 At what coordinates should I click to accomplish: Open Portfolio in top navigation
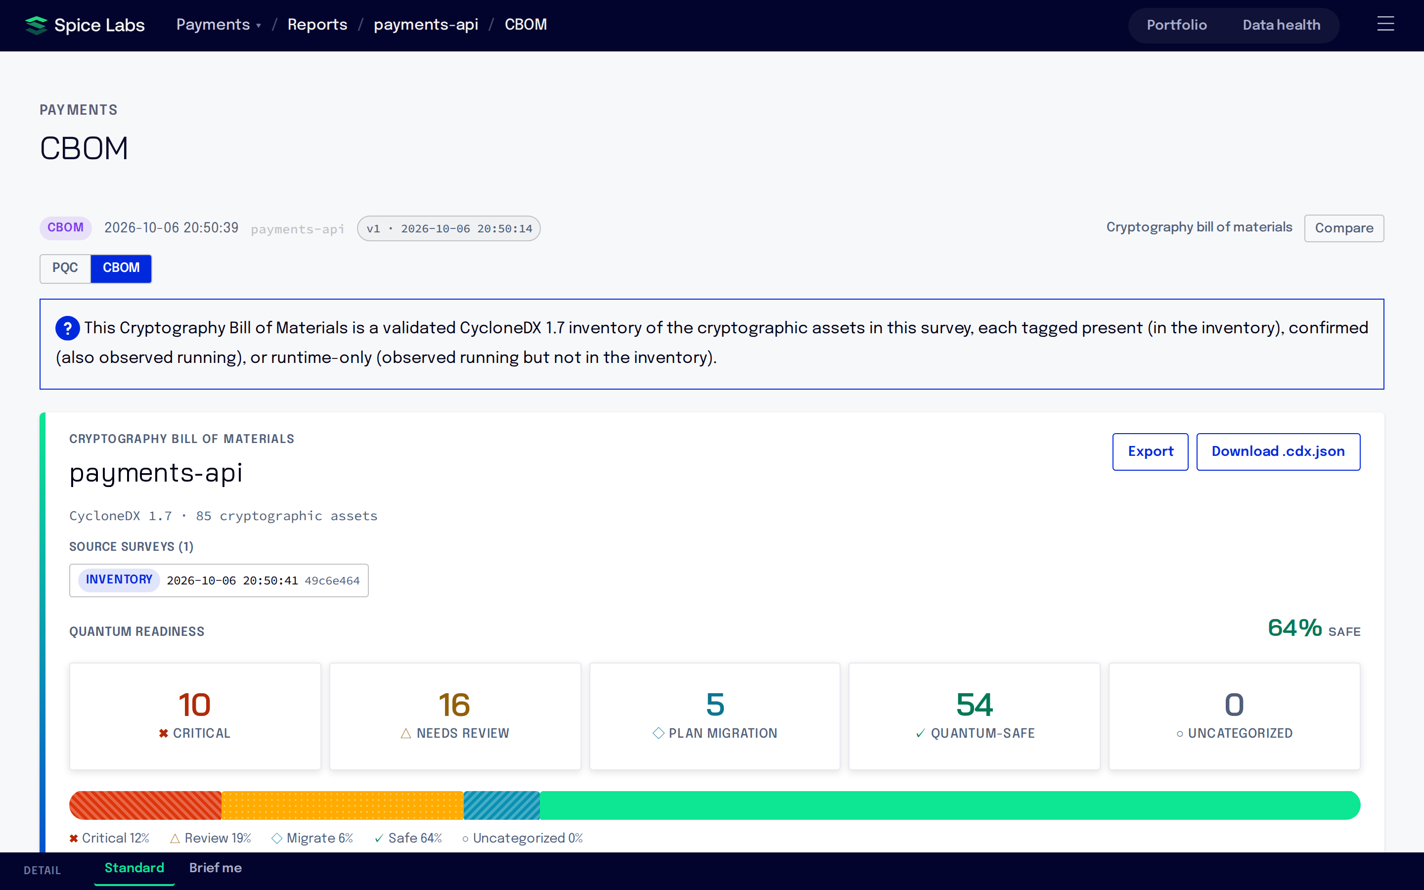point(1176,25)
